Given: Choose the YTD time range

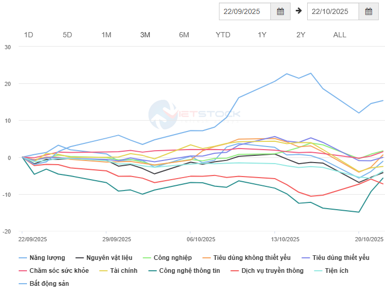Looking at the screenshot, I should pyautogui.click(x=223, y=35).
